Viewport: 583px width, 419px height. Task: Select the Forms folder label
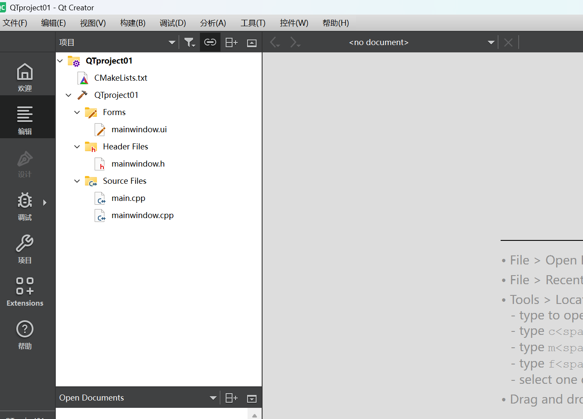[x=114, y=112]
